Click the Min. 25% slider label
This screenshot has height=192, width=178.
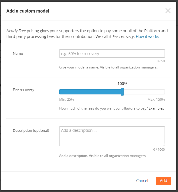coord(66,100)
